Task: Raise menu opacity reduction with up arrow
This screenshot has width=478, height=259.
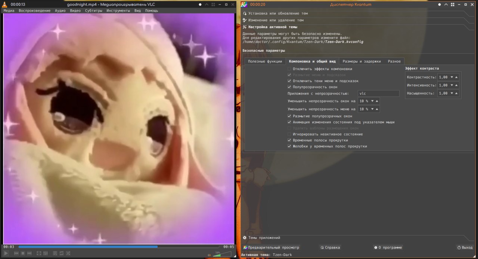Action: point(377,109)
